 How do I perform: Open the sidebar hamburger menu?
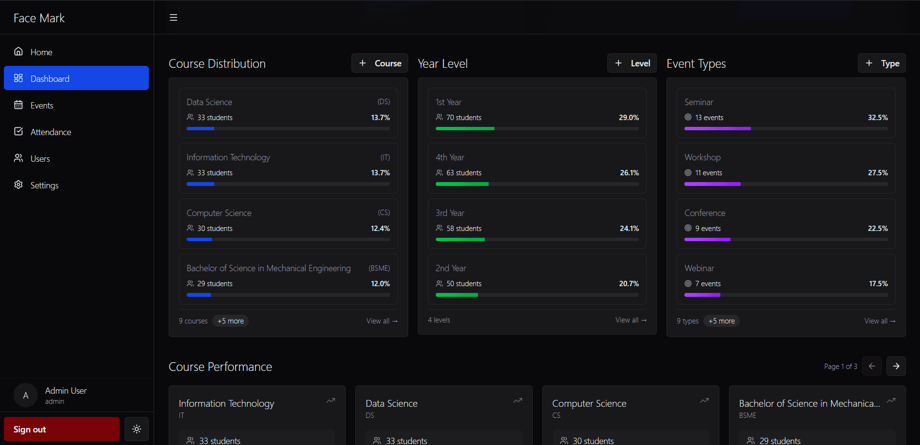173,17
